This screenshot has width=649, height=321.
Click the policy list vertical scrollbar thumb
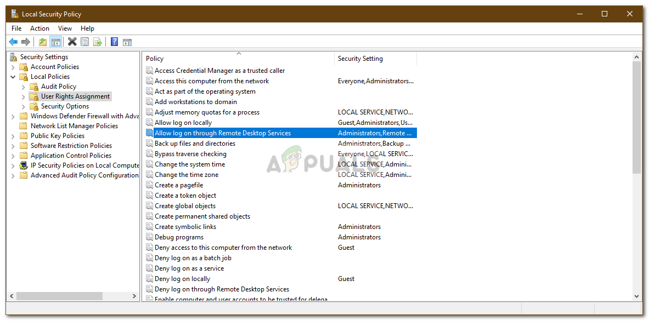click(637, 117)
